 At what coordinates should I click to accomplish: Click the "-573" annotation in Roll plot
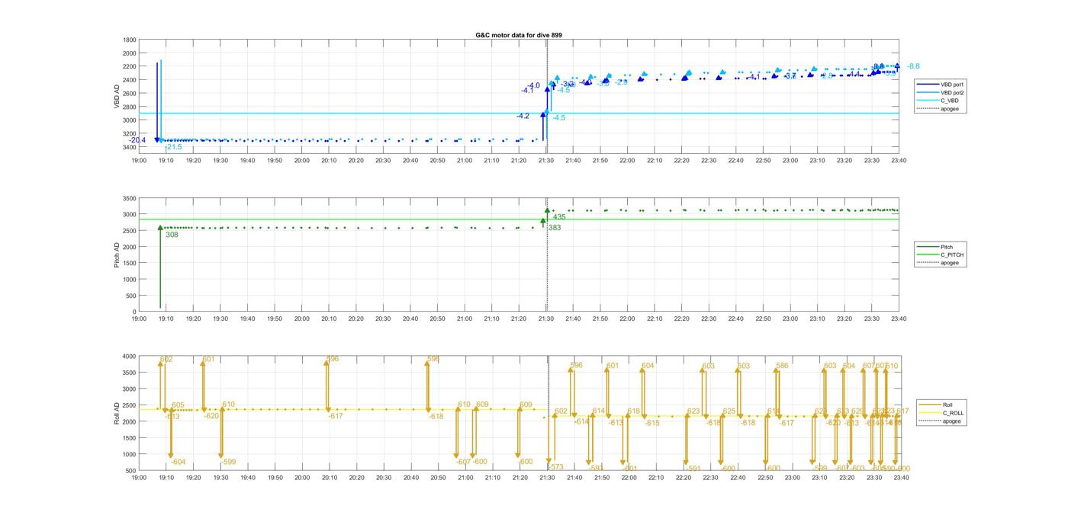(555, 467)
